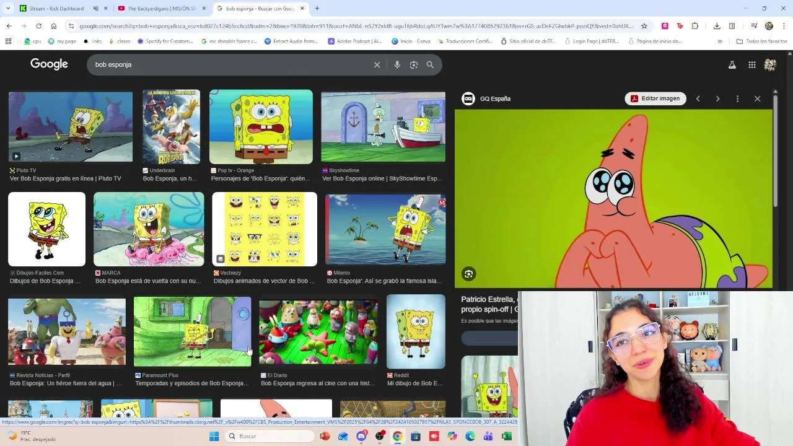Go back to the previous page

pos(9,26)
